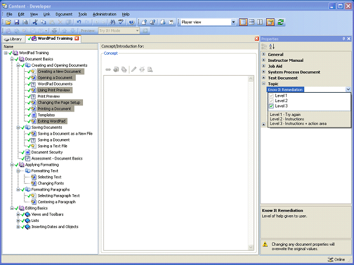This screenshot has width=354, height=265.
Task: Click inside the Concept text area
Action: point(176,163)
